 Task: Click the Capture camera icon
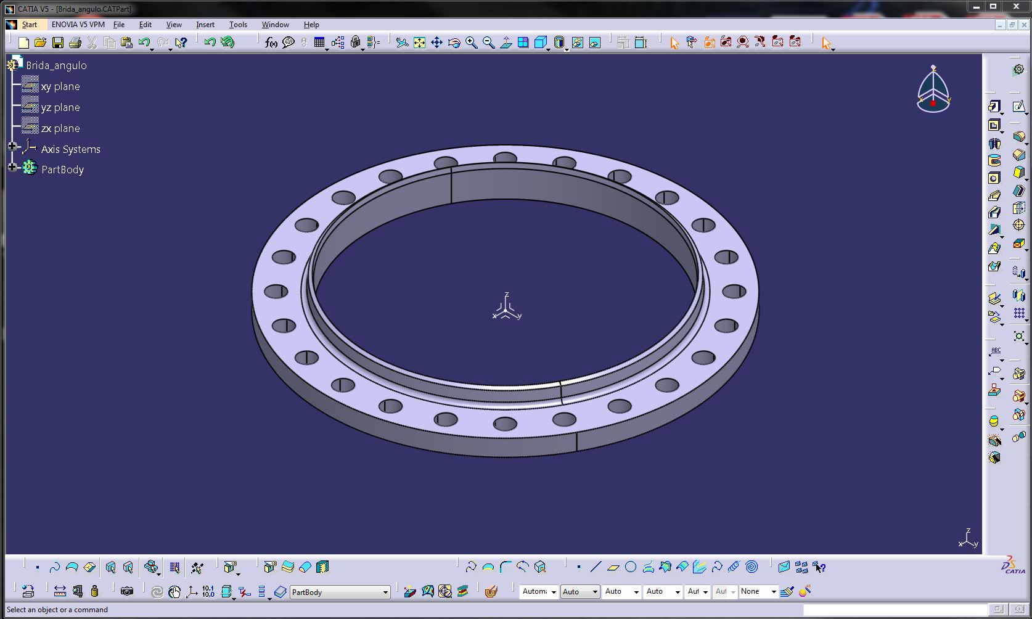click(x=127, y=591)
